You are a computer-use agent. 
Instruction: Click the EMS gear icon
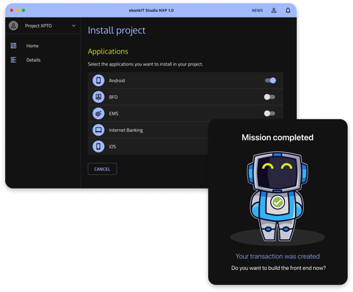(x=98, y=114)
